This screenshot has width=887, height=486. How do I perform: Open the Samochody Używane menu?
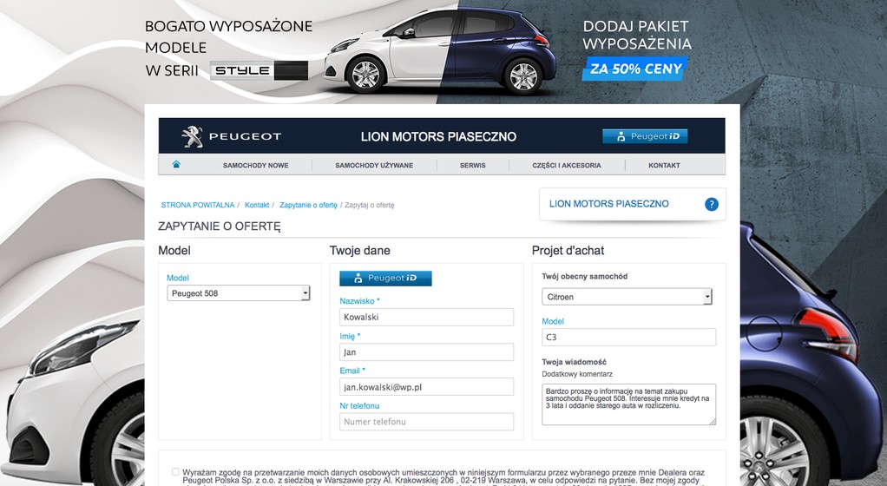point(374,165)
